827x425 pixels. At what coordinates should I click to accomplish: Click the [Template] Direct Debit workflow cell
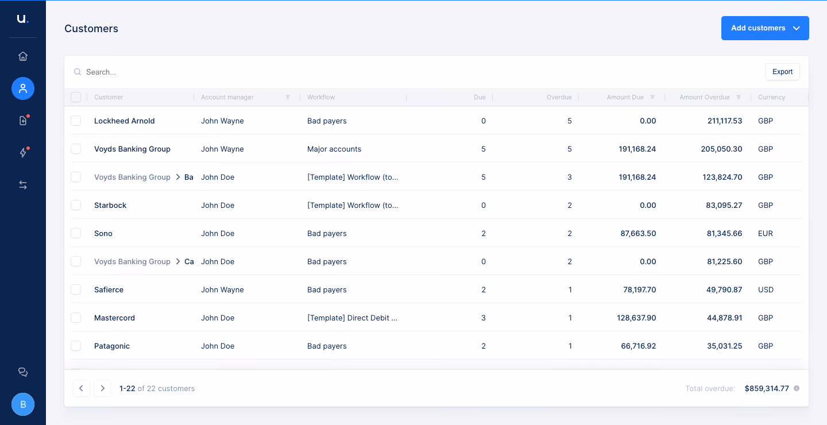click(353, 318)
